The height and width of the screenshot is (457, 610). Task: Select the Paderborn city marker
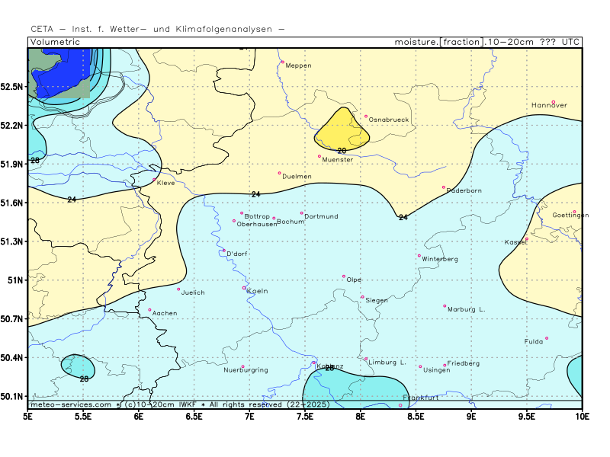pos(444,187)
